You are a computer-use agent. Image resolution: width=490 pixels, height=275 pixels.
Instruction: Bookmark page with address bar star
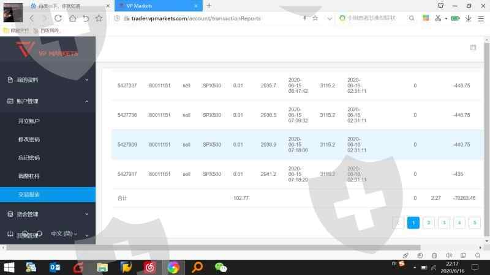tap(315, 18)
